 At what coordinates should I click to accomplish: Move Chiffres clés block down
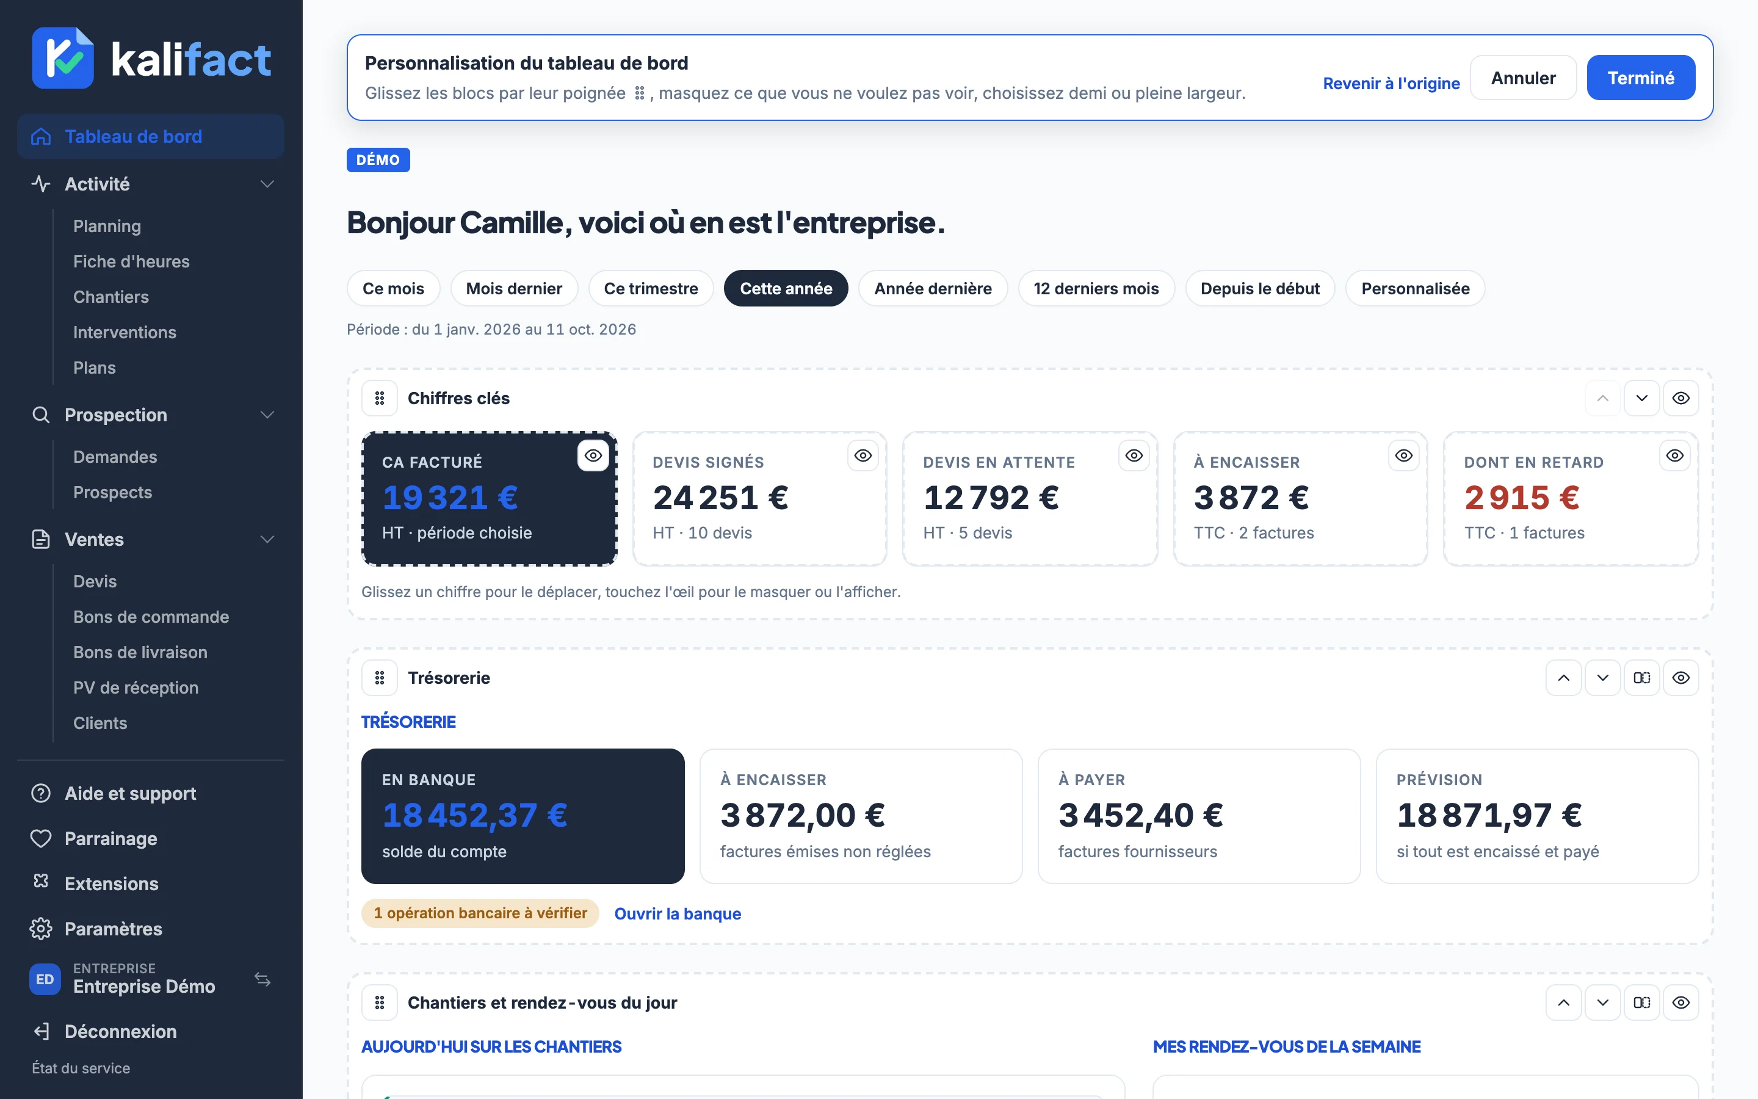click(1642, 398)
